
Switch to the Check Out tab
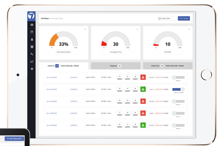[168, 66]
